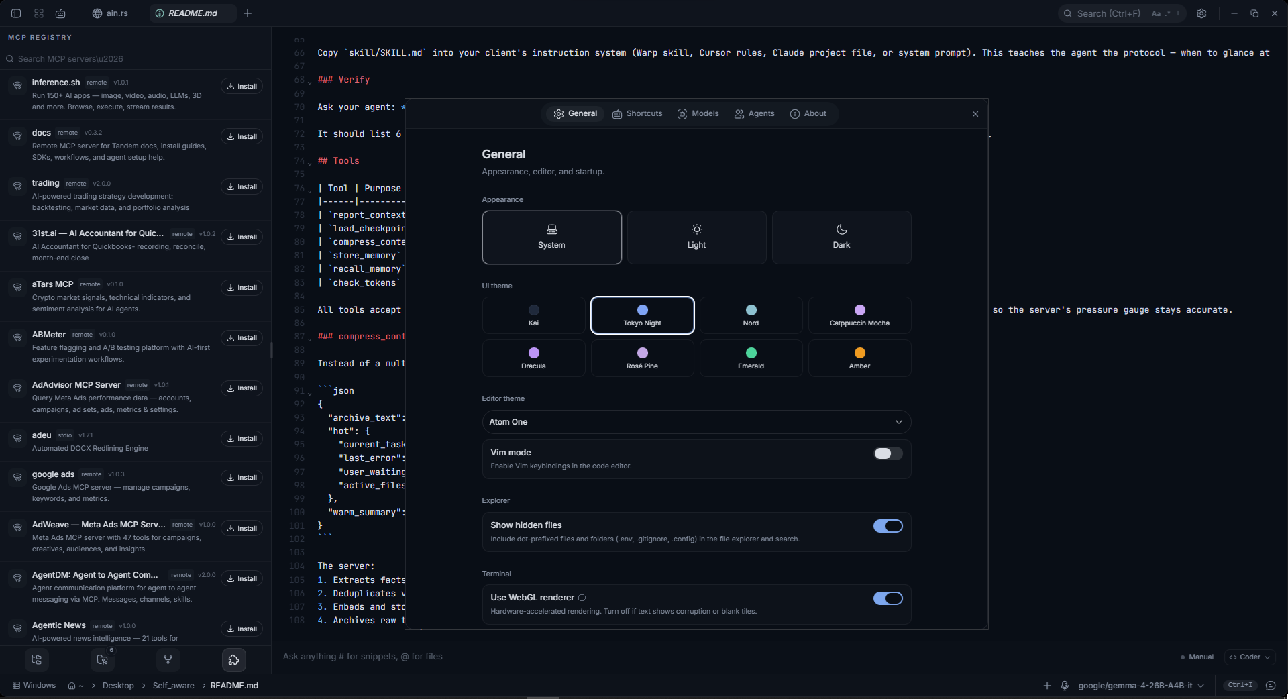
Task: Choose the Light appearance option
Action: click(x=696, y=237)
